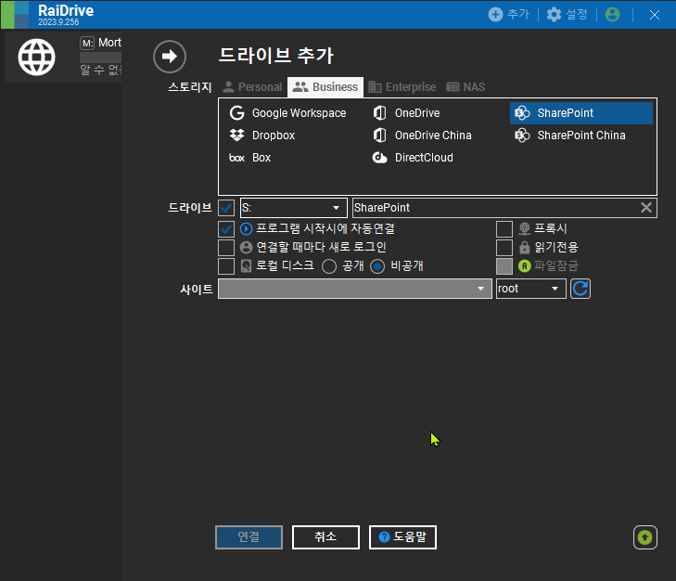Toggle the 파일잠금 file lock checkbox

pyautogui.click(x=504, y=266)
